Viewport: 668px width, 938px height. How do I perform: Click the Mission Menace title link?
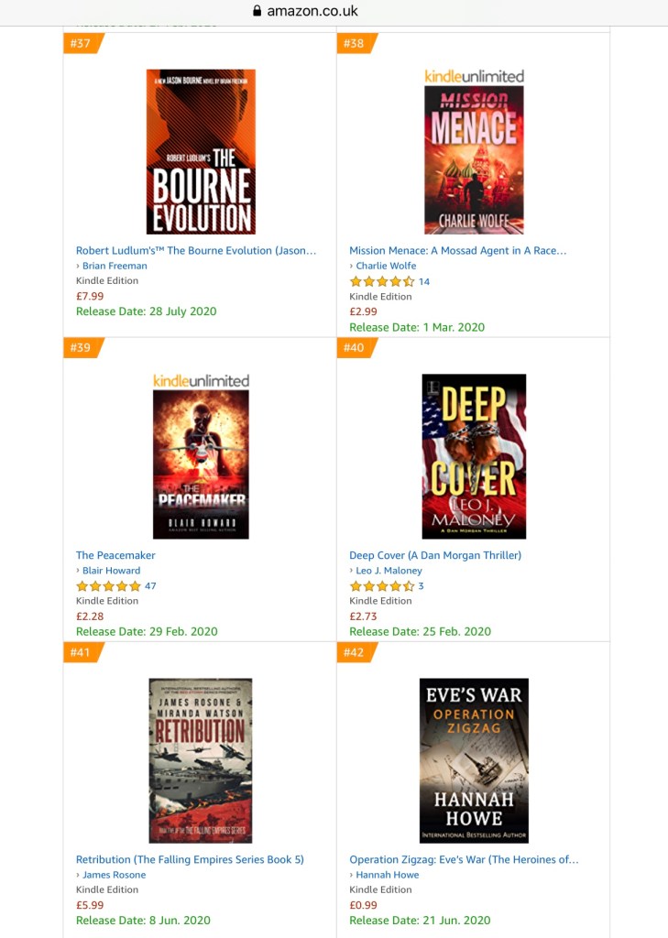pos(457,251)
